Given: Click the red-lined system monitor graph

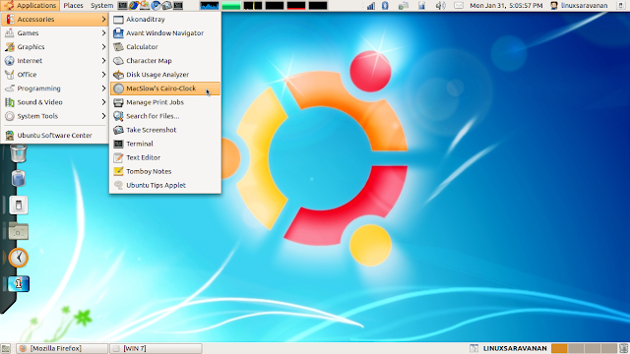Looking at the screenshot, I should [296, 6].
